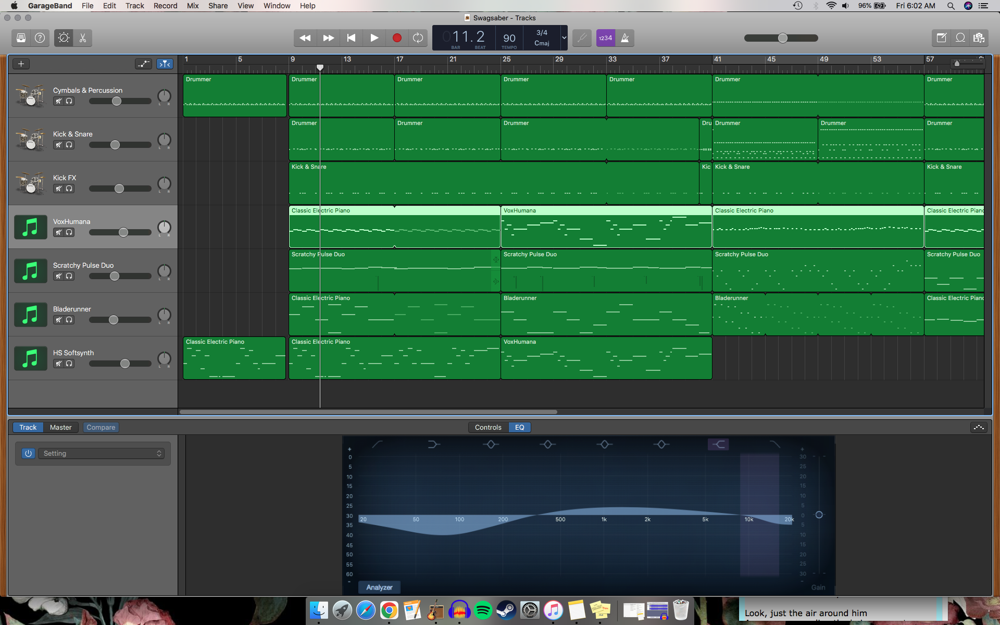Viewport: 1000px width, 625px height.
Task: Toggle the Cycle loop button
Action: (418, 38)
